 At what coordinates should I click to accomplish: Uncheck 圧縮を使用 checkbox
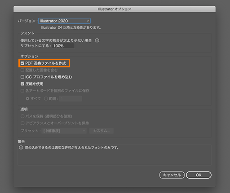pos(22,84)
